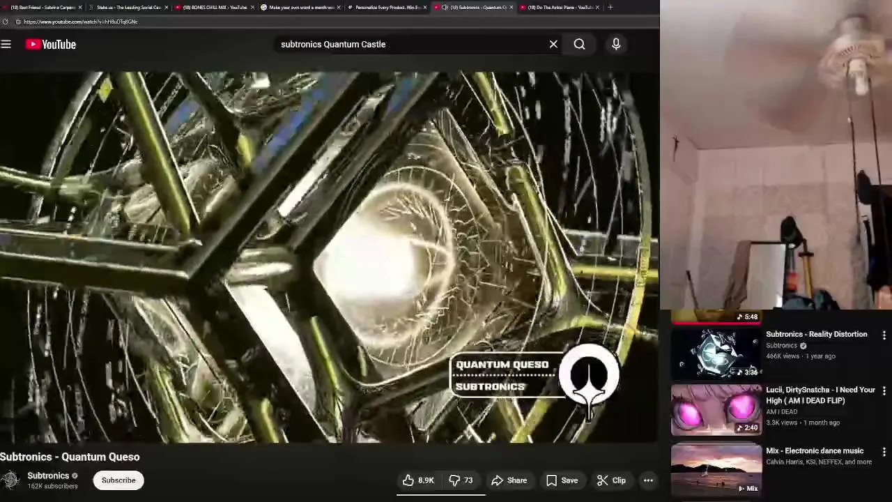Click the Mix - Electronic dance music title

pyautogui.click(x=815, y=450)
